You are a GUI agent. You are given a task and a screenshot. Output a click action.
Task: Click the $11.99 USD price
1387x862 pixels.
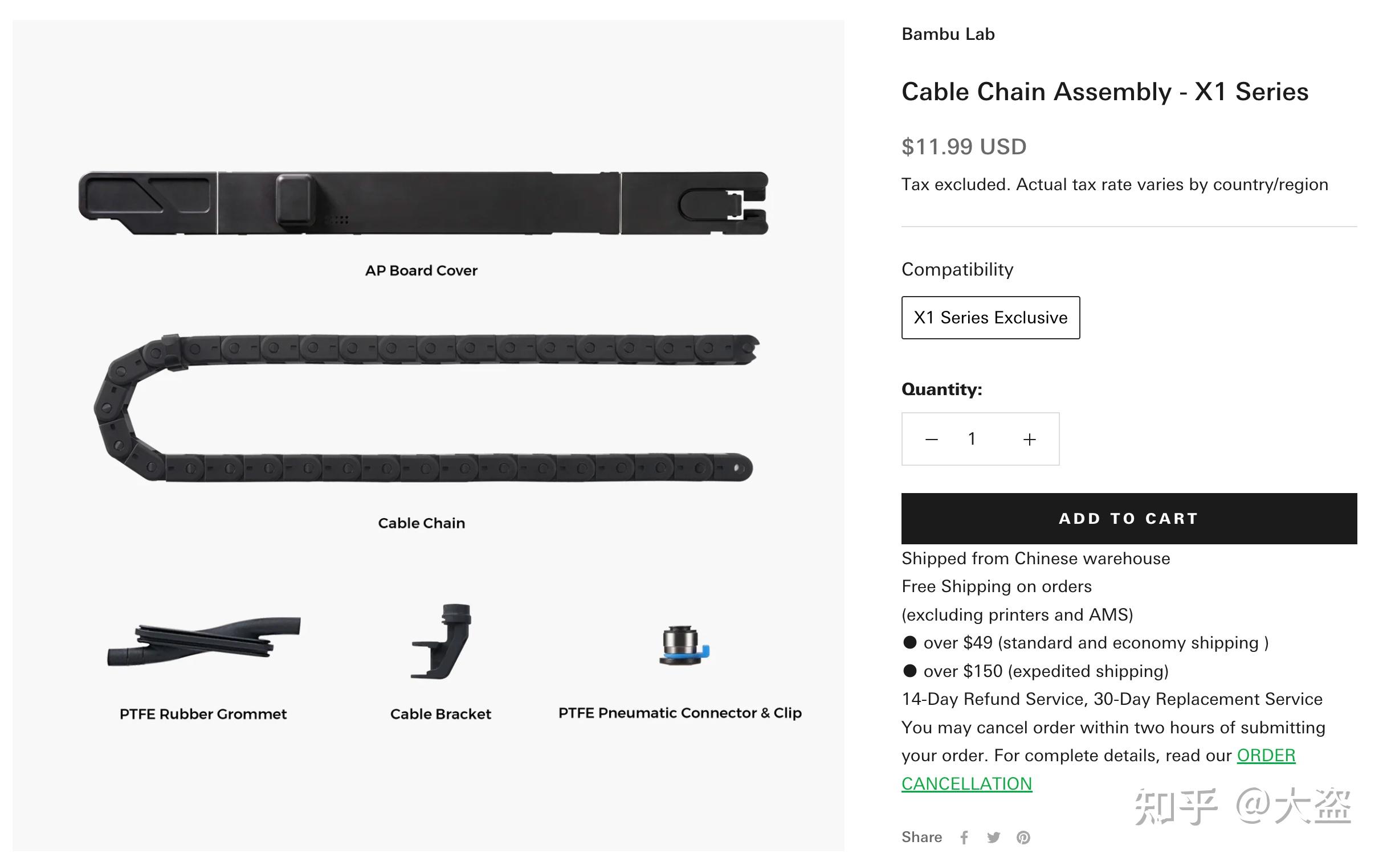tap(964, 147)
